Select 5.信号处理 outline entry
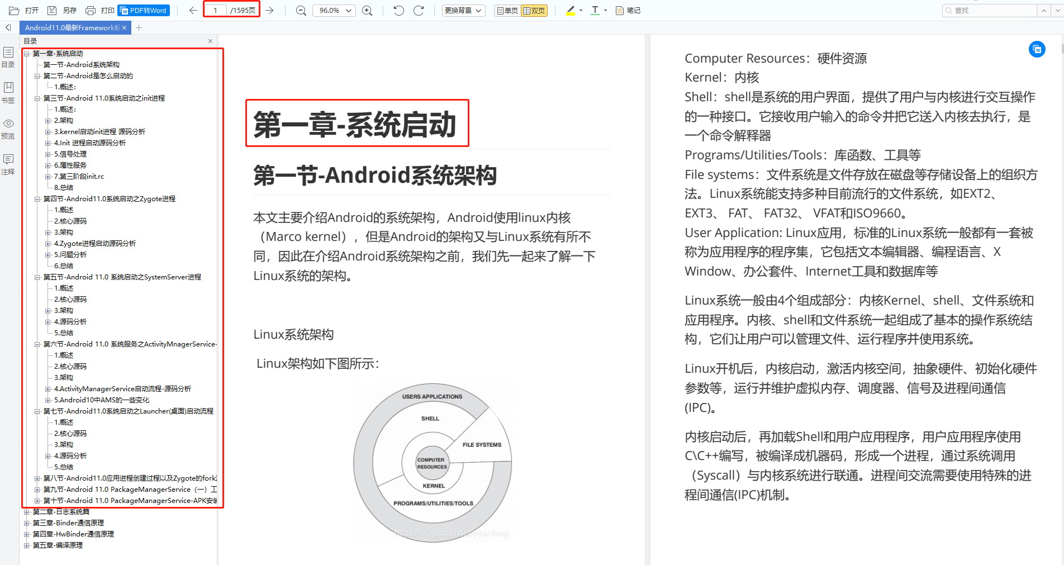The width and height of the screenshot is (1064, 565). (x=70, y=154)
